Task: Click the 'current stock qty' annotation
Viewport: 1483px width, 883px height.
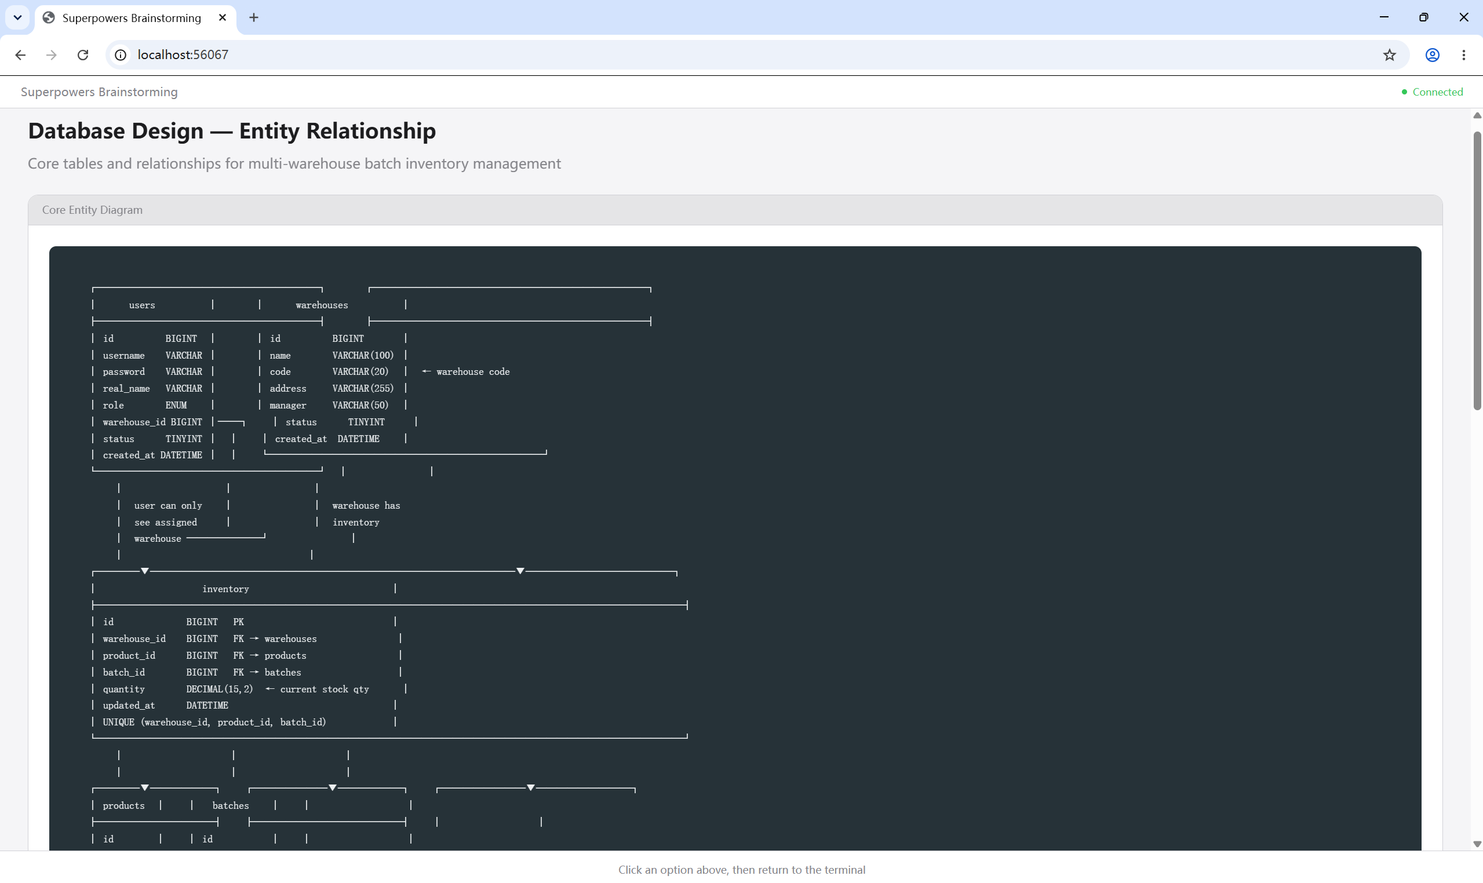Action: (325, 689)
